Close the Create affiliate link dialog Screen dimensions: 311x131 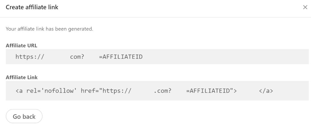click(x=305, y=7)
